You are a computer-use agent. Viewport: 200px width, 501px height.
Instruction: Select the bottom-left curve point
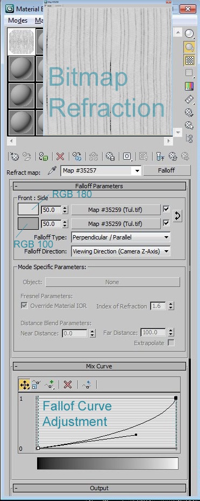point(38,448)
